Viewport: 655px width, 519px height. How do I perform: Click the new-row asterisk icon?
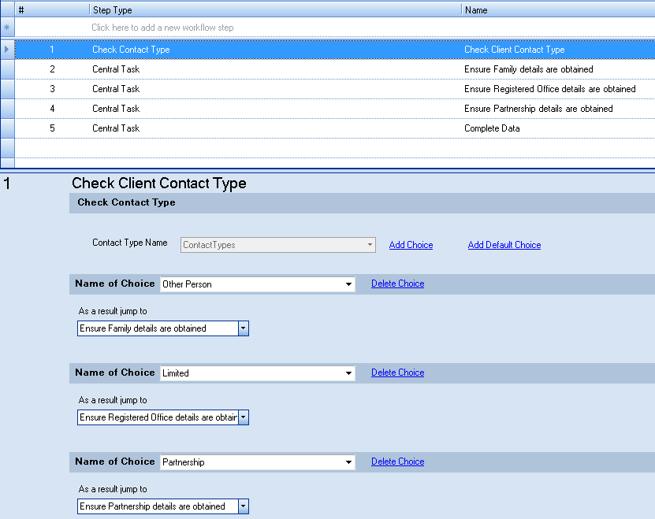click(x=6, y=28)
